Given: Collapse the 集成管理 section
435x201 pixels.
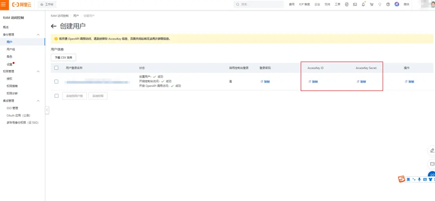Looking at the screenshot, I should coord(38,101).
